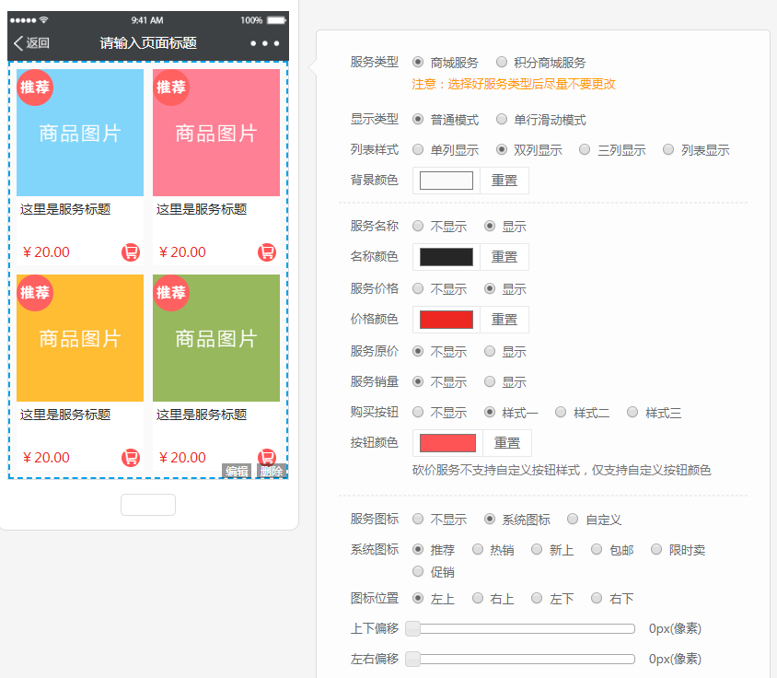Click the 推荐 badge on blue product
Viewport: 777px width, 678px height.
pos(35,88)
